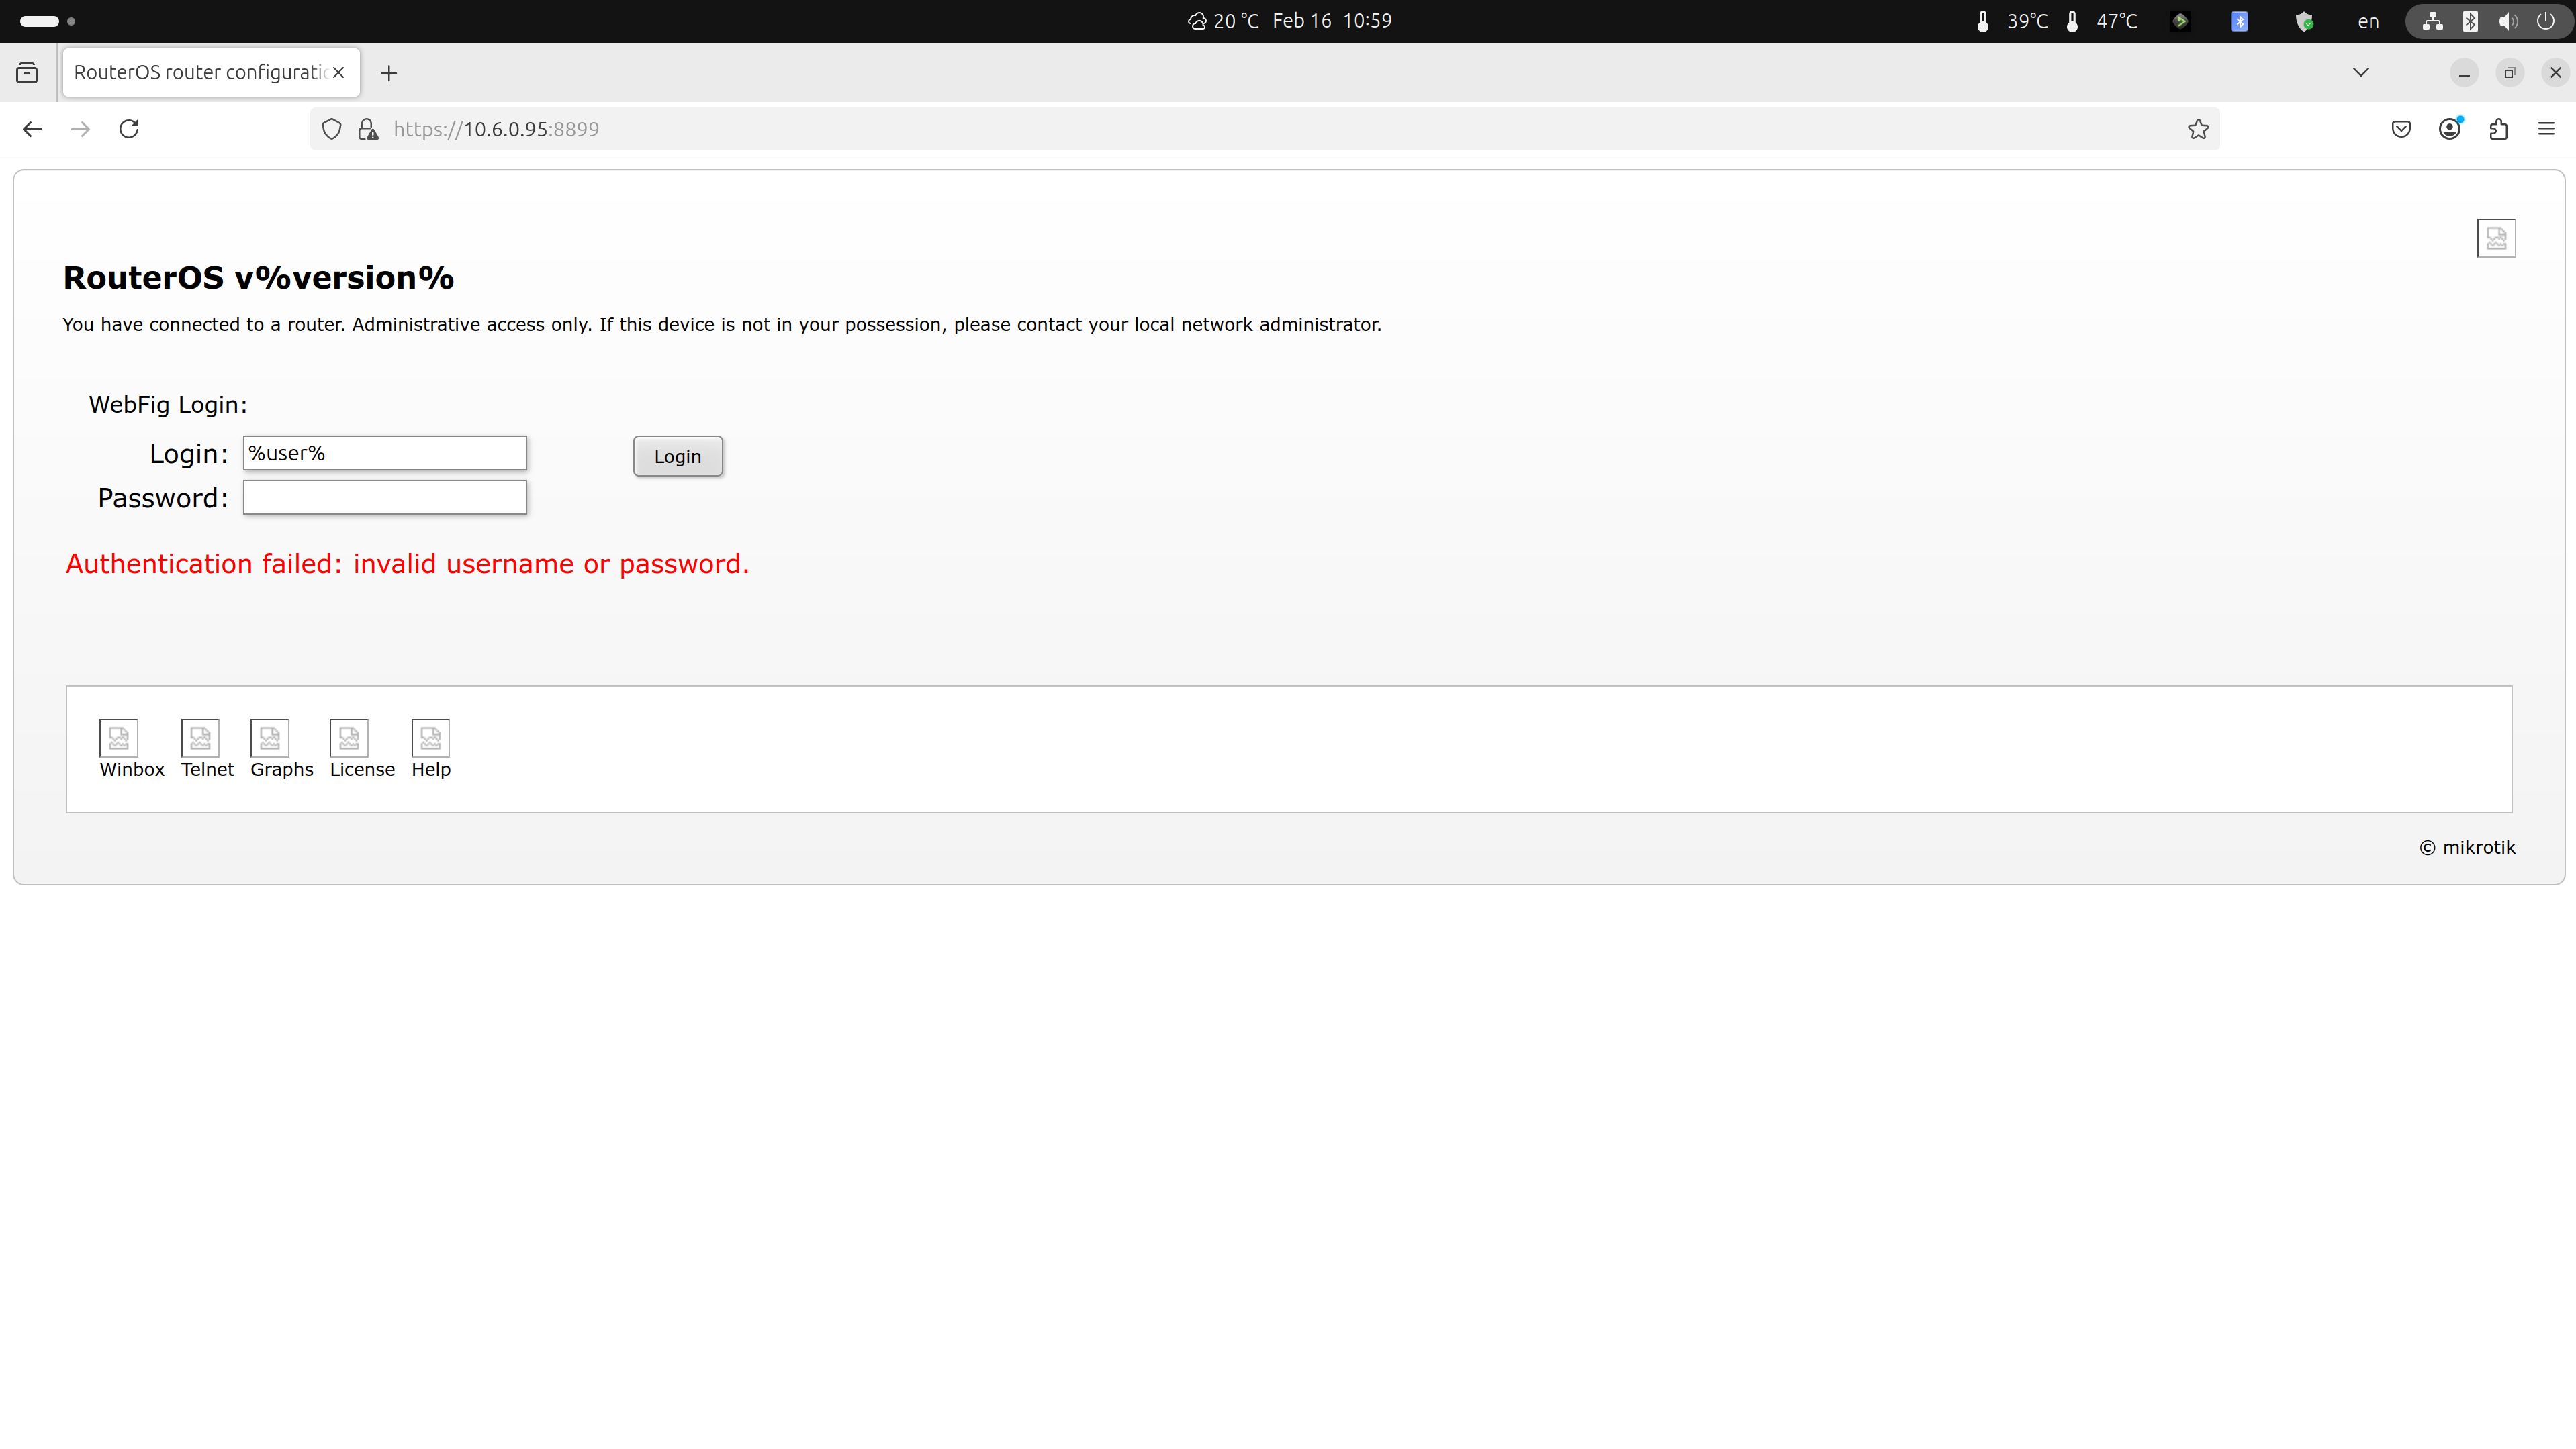Open the weather 20 °C indicator
The width and height of the screenshot is (2576, 1449).
coord(1223,21)
